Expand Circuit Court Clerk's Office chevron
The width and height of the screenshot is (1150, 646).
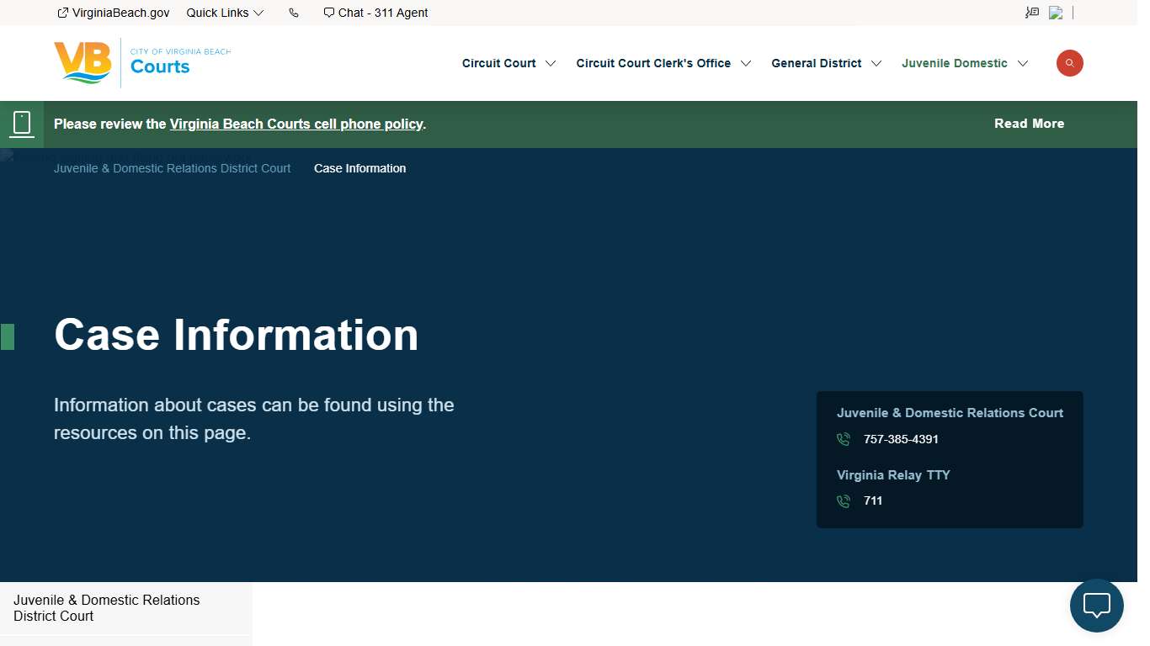click(746, 64)
